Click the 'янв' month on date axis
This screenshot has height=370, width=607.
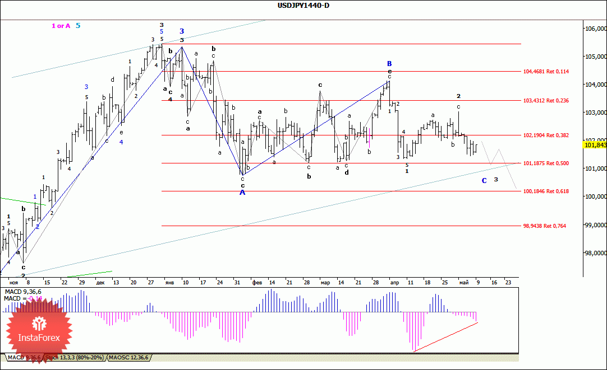tap(169, 283)
